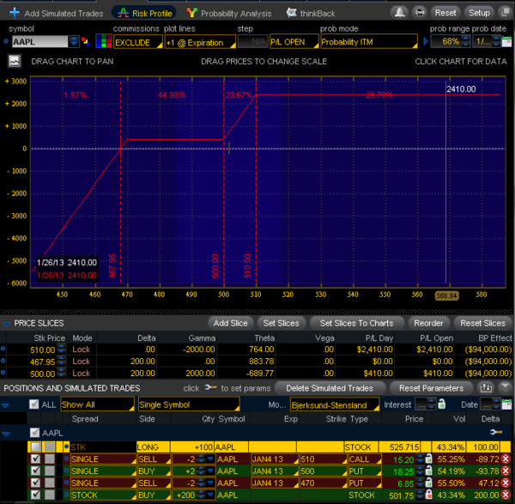Open the Bjerksund-Stensland model dropdown
515x504 pixels.
coord(335,404)
